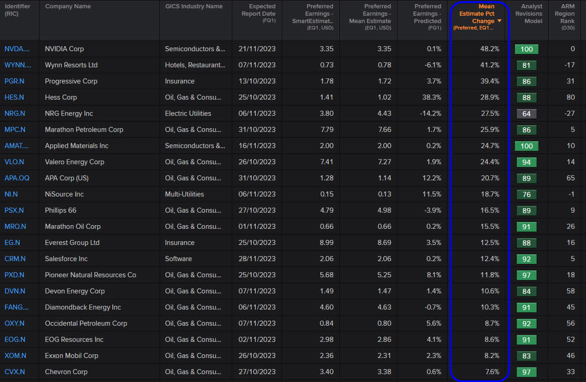Click NVIDIA's Analyst Revisions score of 100
This screenshot has width=586, height=382.
coord(526,49)
